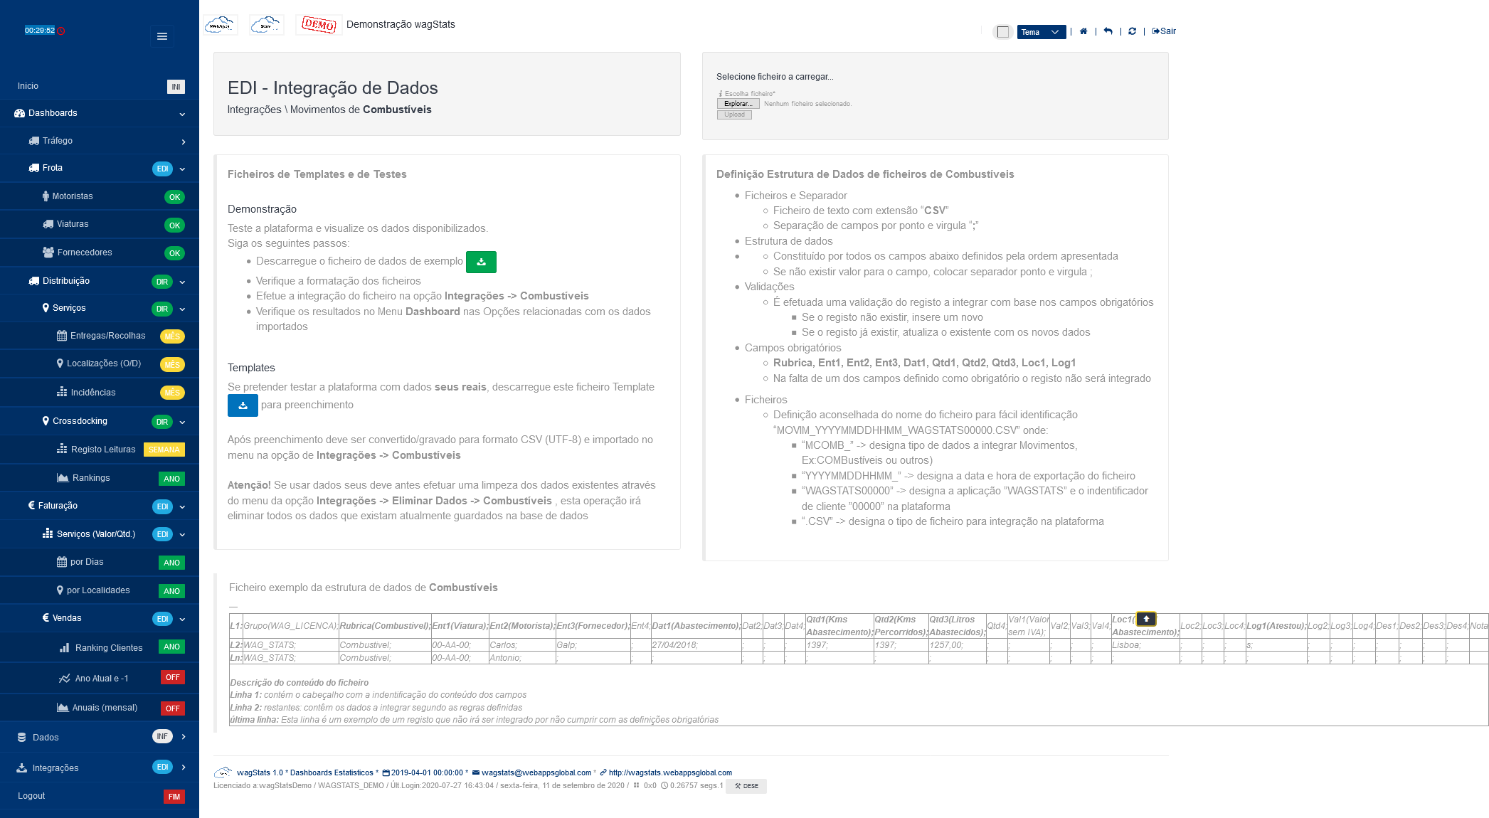The image size is (1489, 818).
Task: Click the Rankings chart icon
Action: click(x=63, y=477)
